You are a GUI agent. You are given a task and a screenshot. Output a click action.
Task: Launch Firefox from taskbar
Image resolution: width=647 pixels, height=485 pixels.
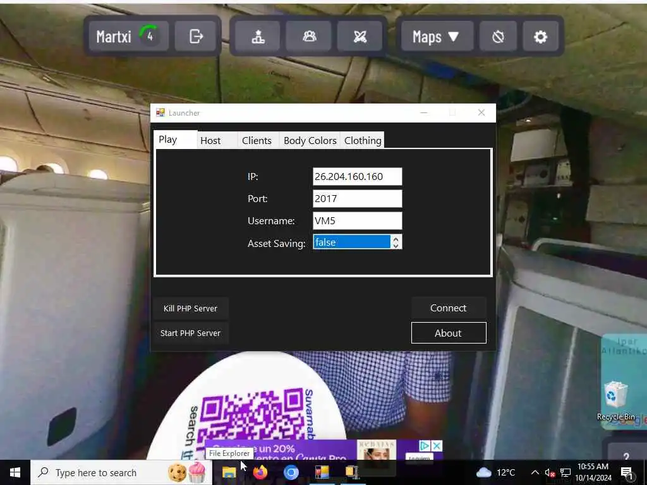260,472
